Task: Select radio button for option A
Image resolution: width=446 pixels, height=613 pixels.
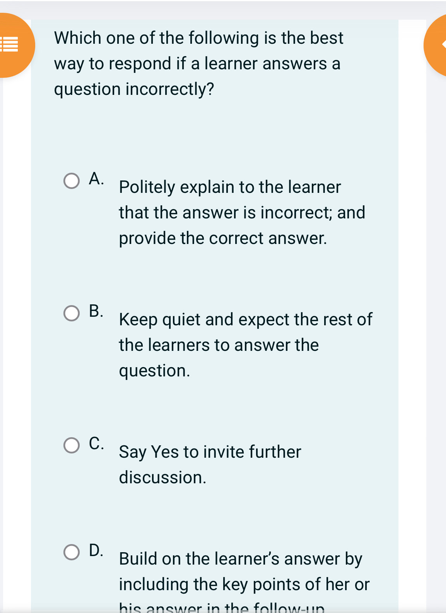Action: pos(72,180)
